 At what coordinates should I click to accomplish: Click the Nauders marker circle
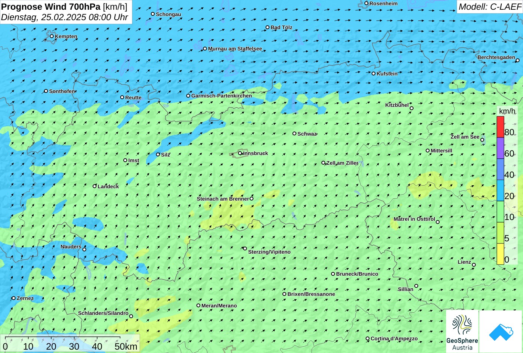[84, 250]
